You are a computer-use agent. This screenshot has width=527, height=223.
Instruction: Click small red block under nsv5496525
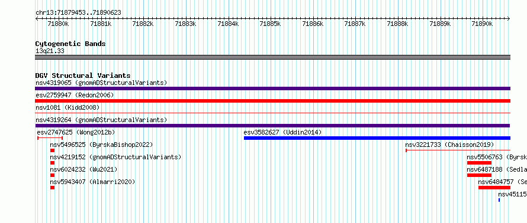click(53, 150)
